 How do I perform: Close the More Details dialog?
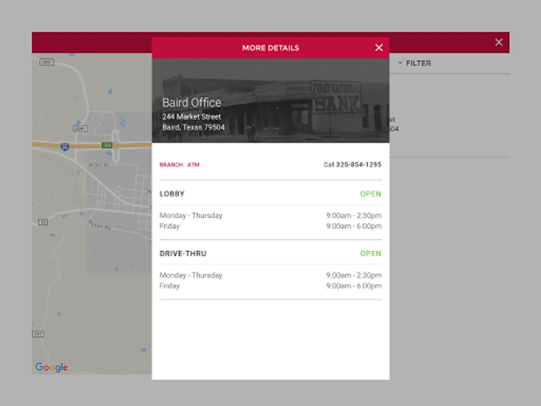pyautogui.click(x=379, y=48)
